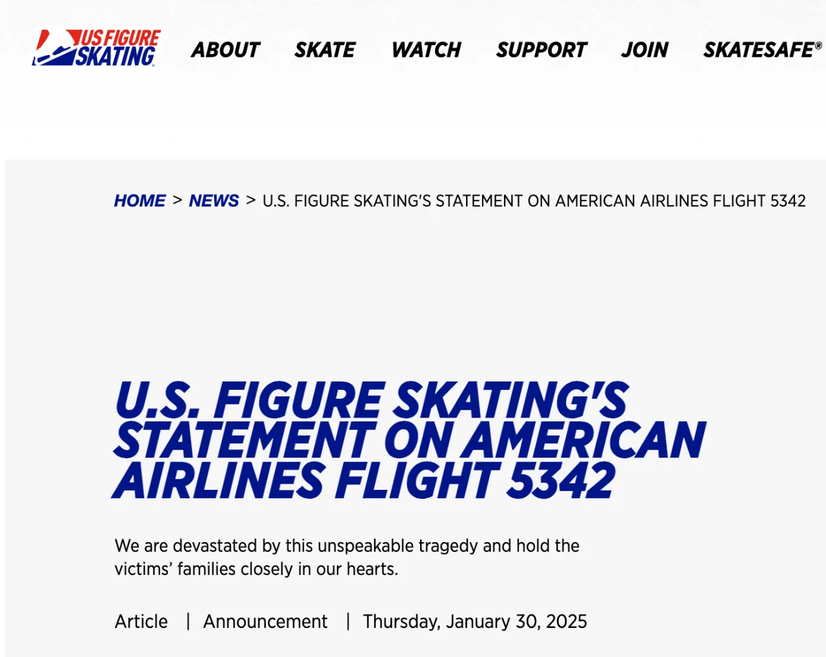826x657 pixels.
Task: Click the "We are devastated" summary paragraph
Action: [347, 557]
